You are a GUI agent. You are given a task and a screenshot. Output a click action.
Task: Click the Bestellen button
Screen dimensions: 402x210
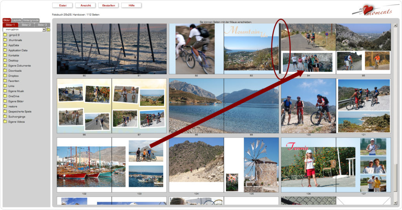109,5
